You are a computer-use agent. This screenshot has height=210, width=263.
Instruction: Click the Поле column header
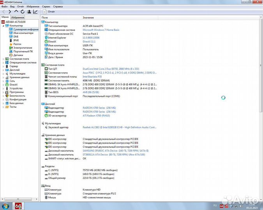(x=61, y=17)
